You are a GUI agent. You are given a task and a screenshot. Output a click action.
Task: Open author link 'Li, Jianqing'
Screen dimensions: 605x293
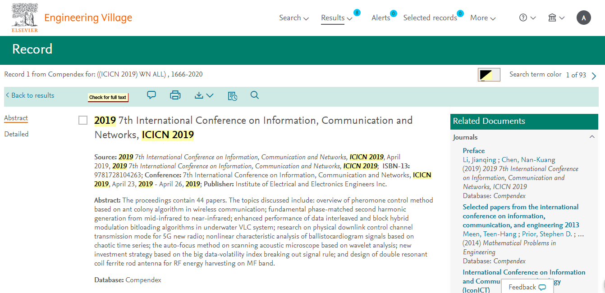pos(479,160)
